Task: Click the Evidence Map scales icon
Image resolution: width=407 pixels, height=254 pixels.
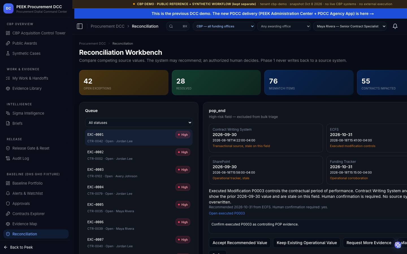Action: pyautogui.click(x=8, y=224)
